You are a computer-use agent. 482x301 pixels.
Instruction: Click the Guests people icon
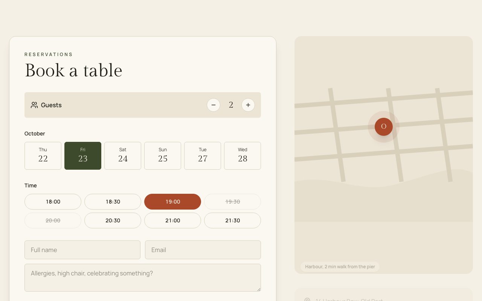pos(34,105)
